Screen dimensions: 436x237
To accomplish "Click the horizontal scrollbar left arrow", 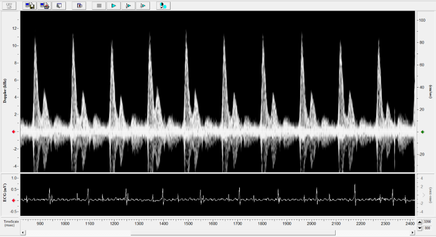I will point(23,233).
